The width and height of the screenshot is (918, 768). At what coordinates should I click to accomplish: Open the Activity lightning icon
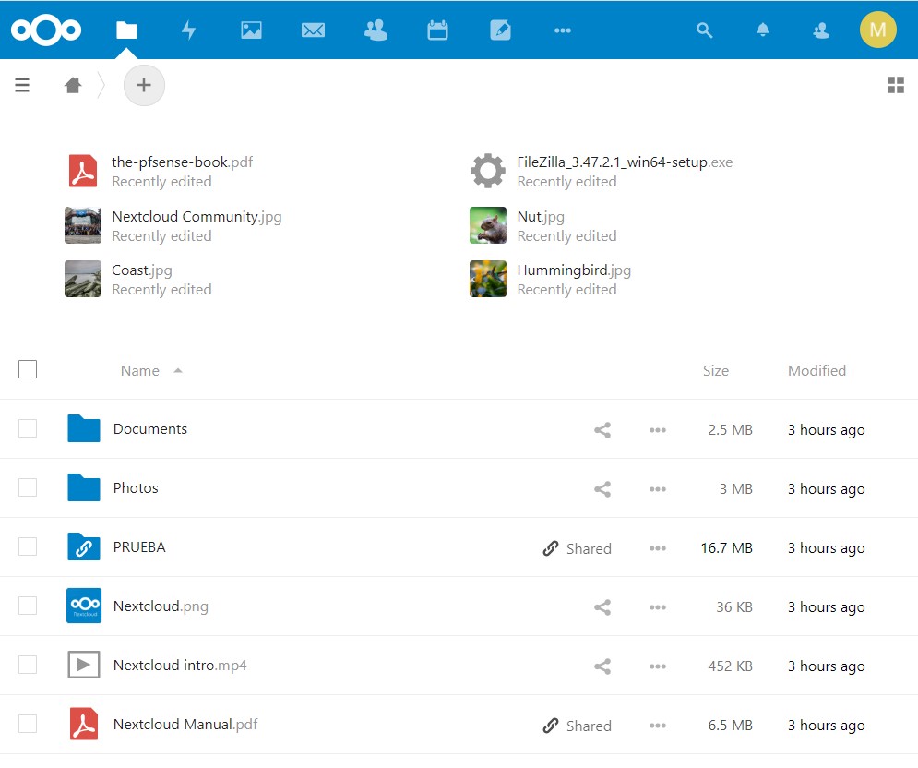pyautogui.click(x=188, y=30)
